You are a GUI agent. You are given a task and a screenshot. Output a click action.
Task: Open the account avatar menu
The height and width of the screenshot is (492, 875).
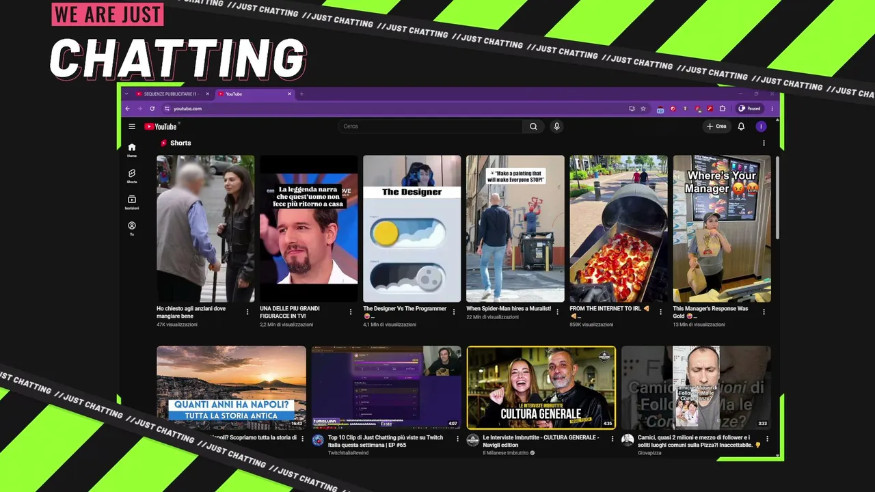pyautogui.click(x=761, y=126)
